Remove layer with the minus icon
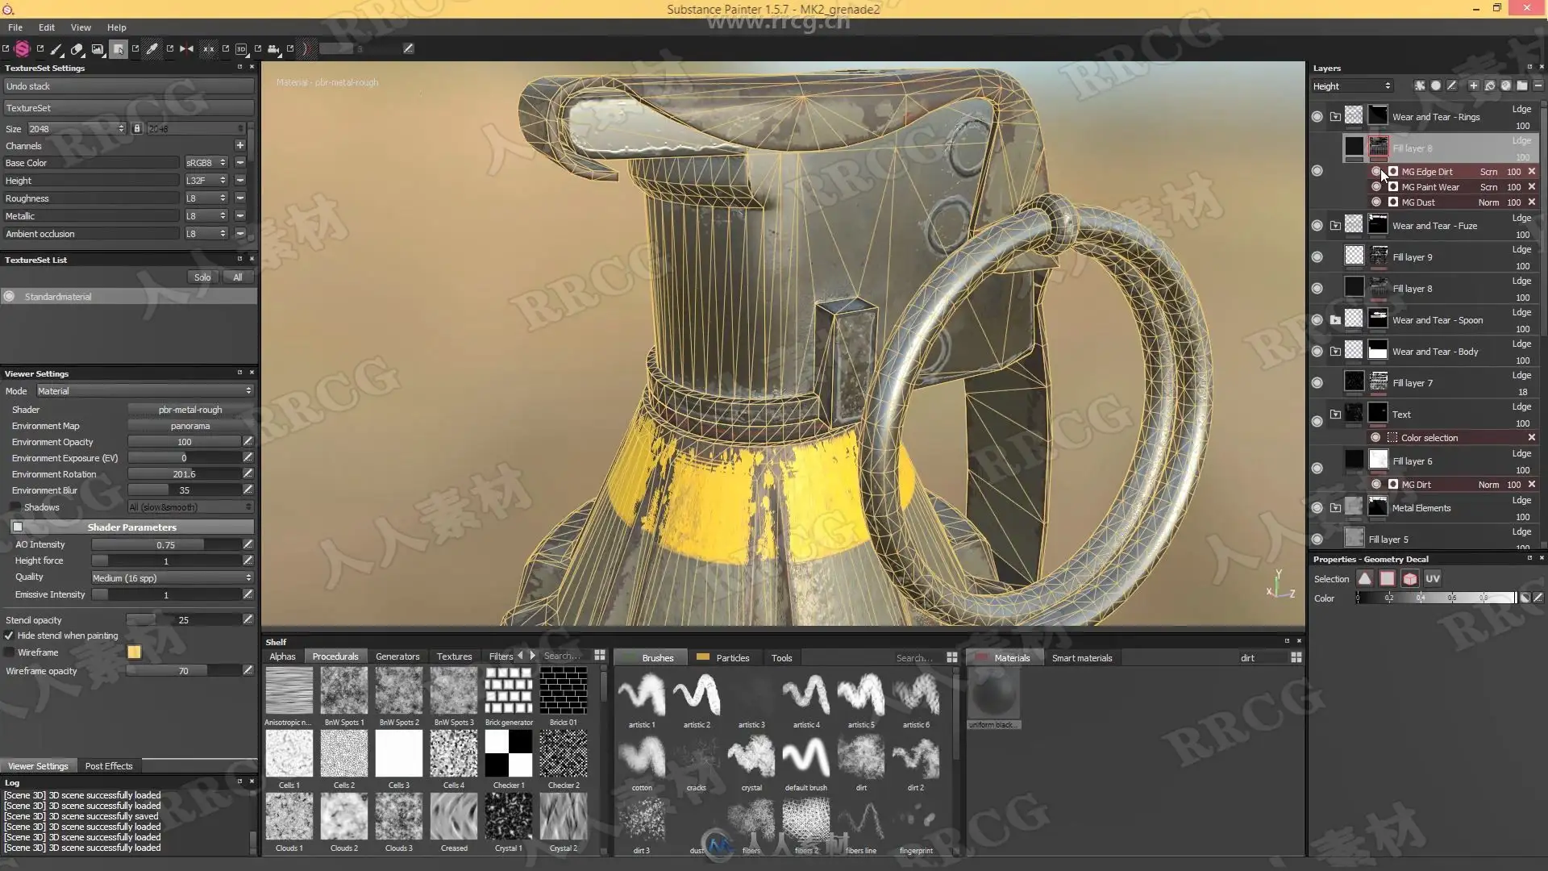 tap(1538, 85)
